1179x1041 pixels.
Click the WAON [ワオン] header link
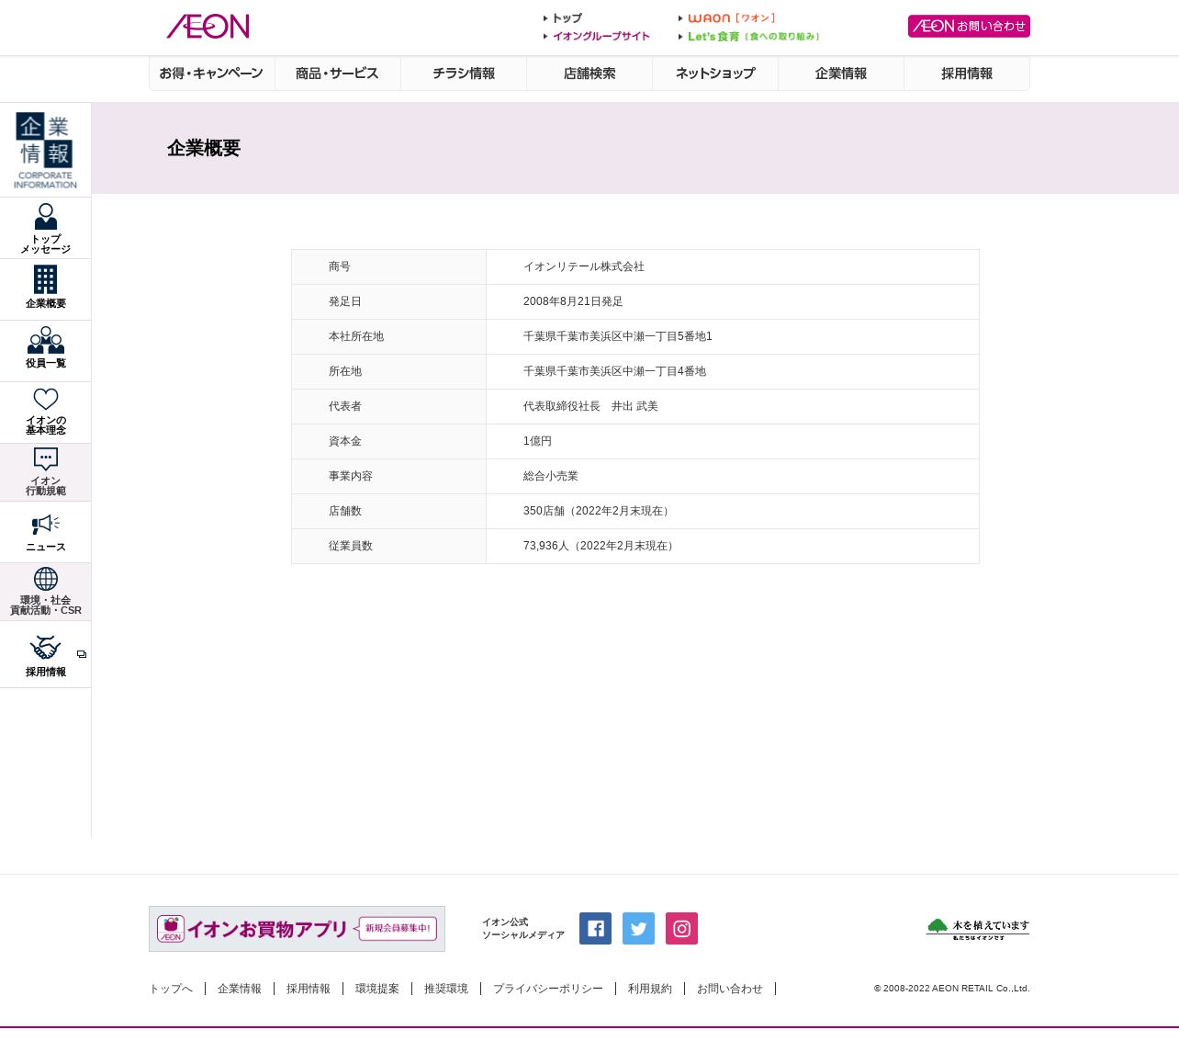click(x=728, y=18)
